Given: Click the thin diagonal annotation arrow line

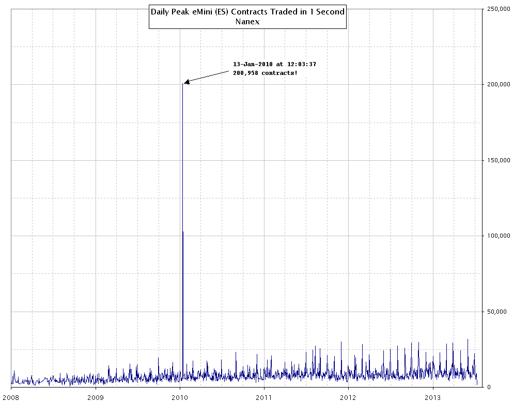Looking at the screenshot, I should pyautogui.click(x=209, y=75).
